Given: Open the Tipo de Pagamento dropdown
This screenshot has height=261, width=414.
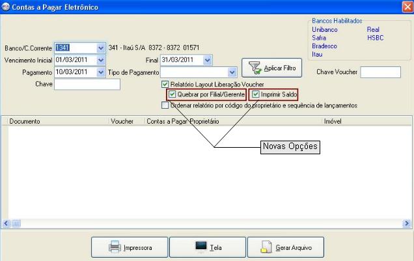Looking at the screenshot, I should (231, 72).
